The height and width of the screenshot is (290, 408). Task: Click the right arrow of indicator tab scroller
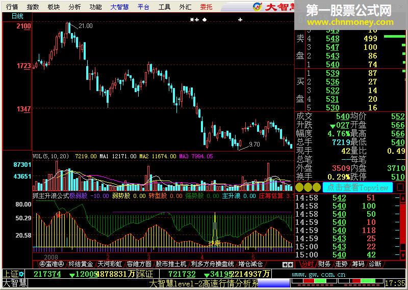pyautogui.click(x=290, y=265)
